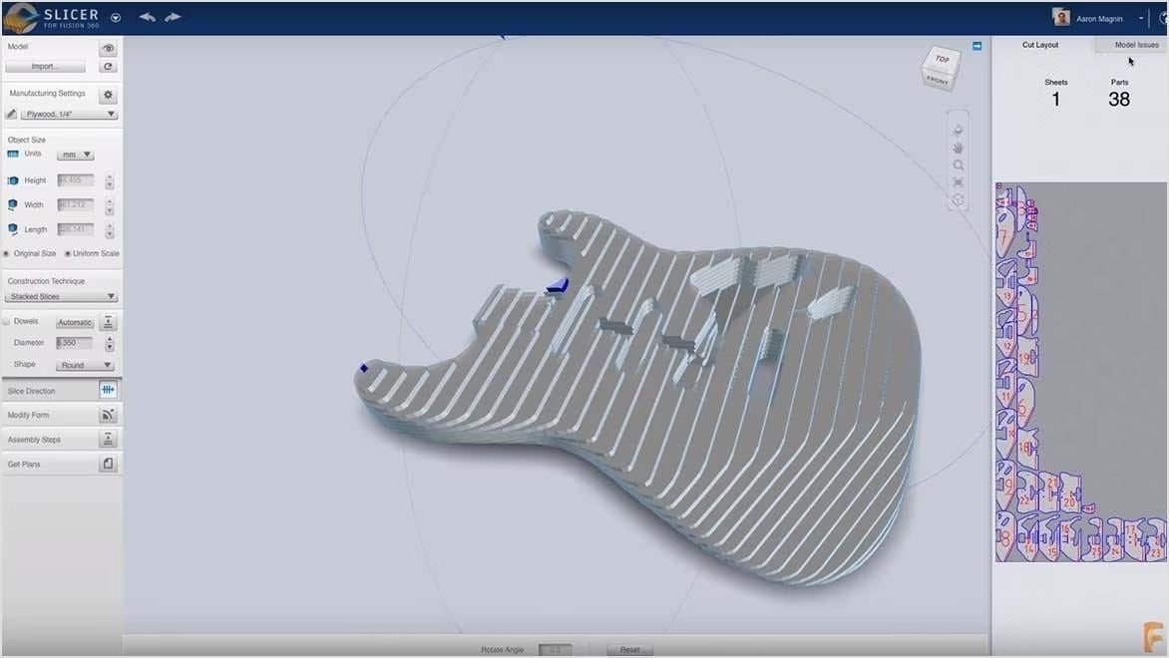Viewport: 1169px width, 658px height.
Task: Increase Diameter using its stepper arrow
Action: tap(108, 338)
